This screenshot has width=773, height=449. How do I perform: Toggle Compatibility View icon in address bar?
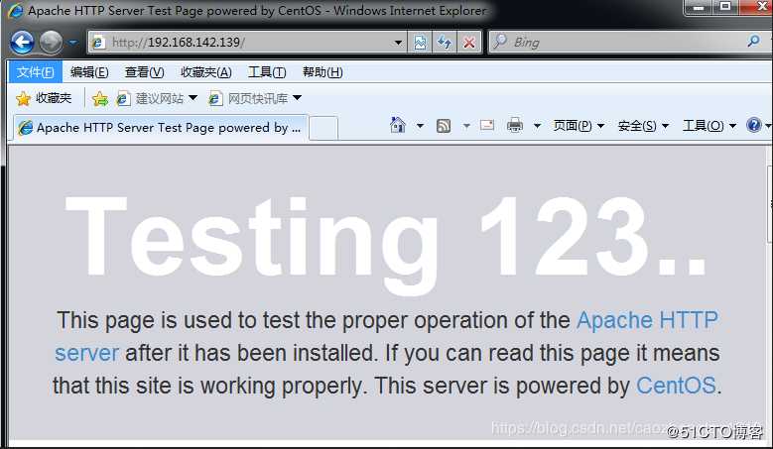[x=420, y=43]
